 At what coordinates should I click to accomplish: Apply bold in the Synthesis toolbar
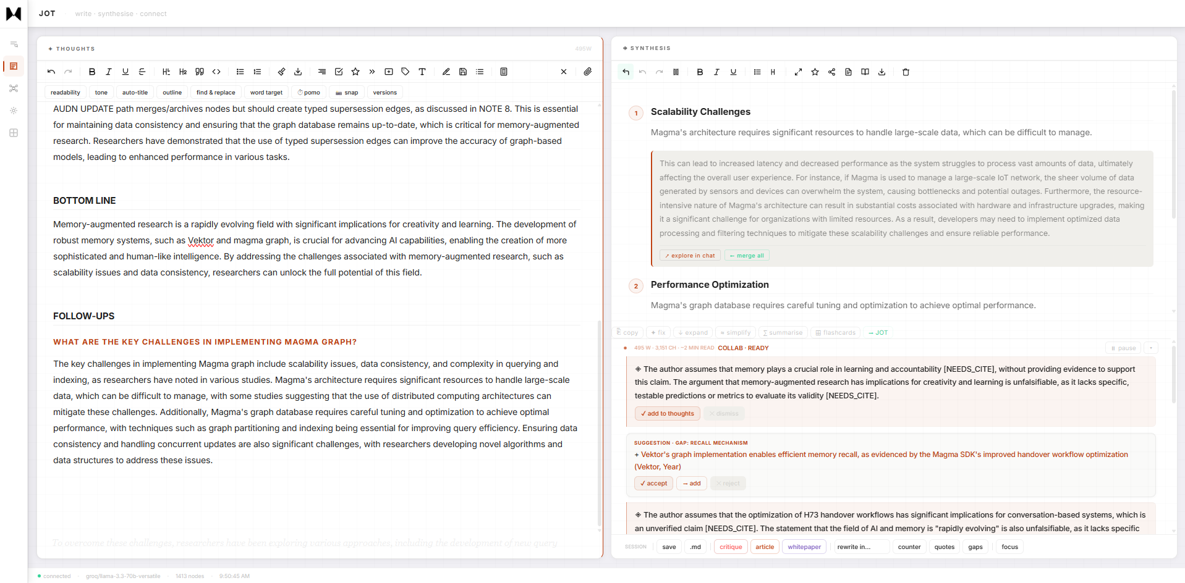(700, 72)
